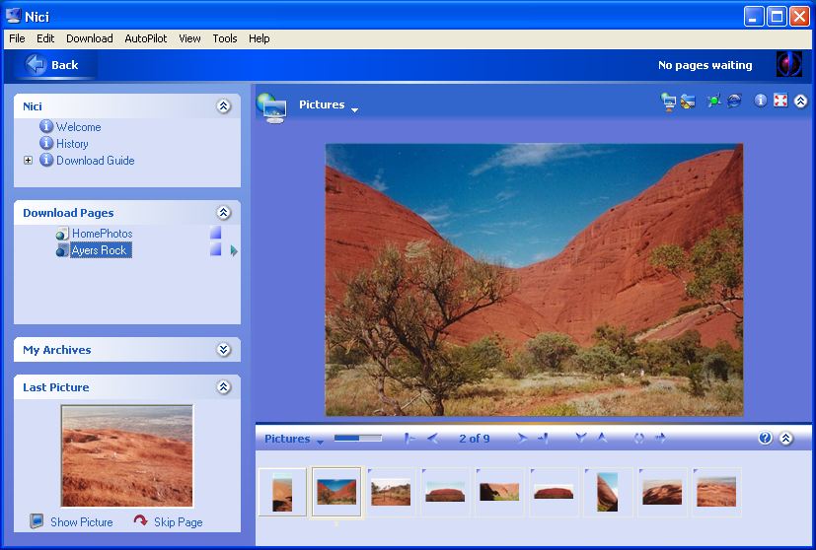The height and width of the screenshot is (550, 816).
Task: Open the History page
Action: pyautogui.click(x=72, y=144)
